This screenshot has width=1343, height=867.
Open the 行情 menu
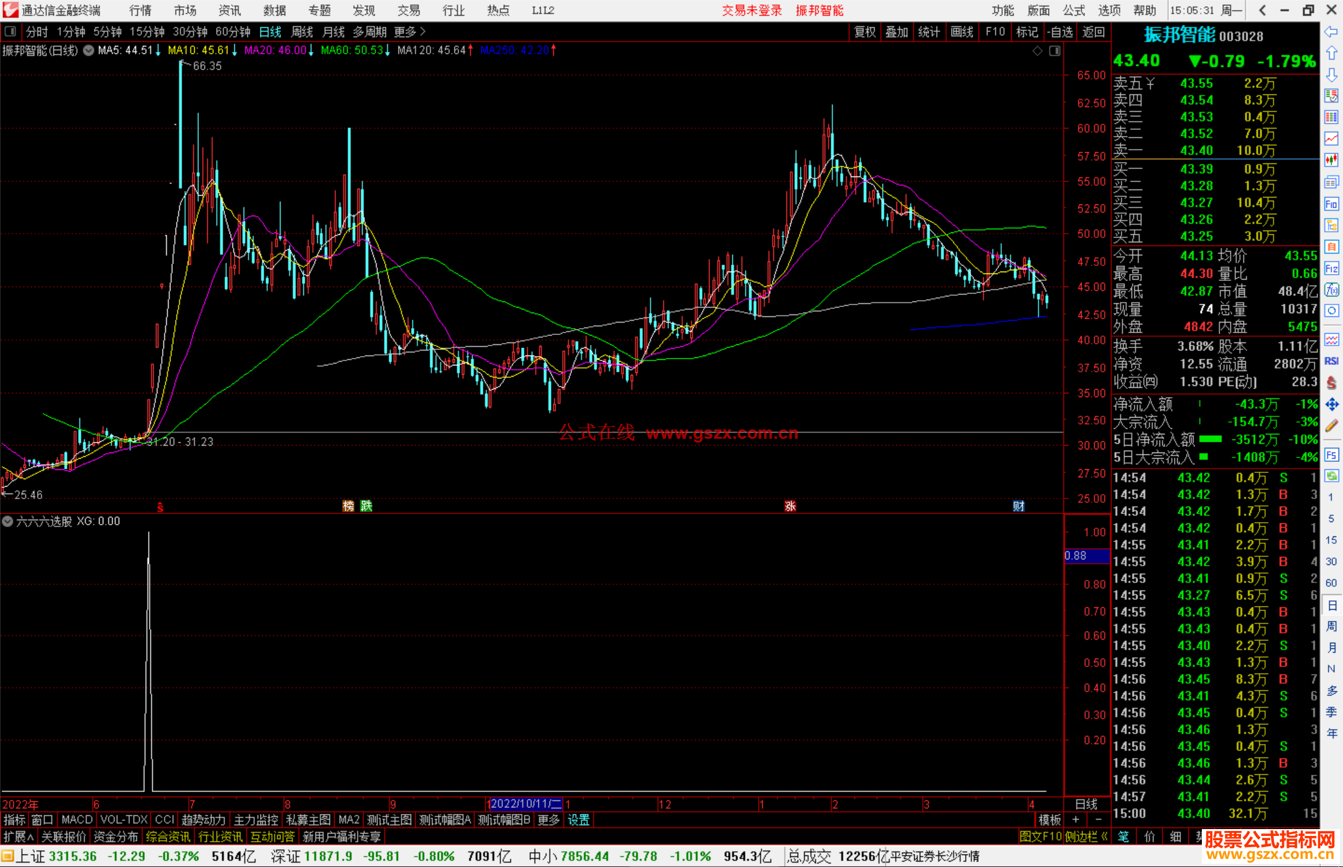pyautogui.click(x=140, y=11)
